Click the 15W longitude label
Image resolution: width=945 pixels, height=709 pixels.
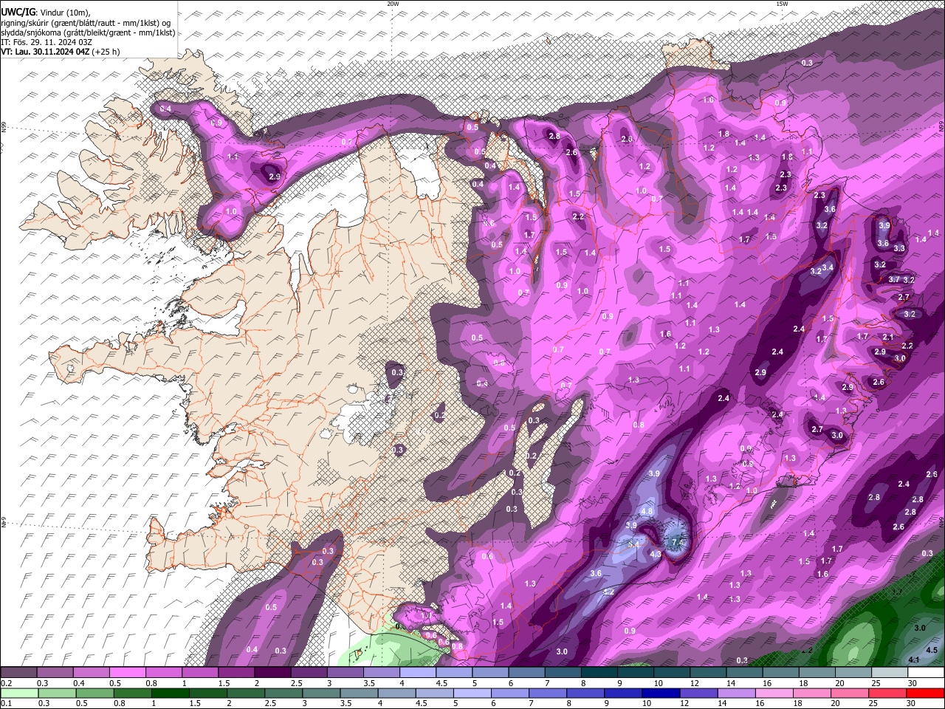click(x=782, y=4)
